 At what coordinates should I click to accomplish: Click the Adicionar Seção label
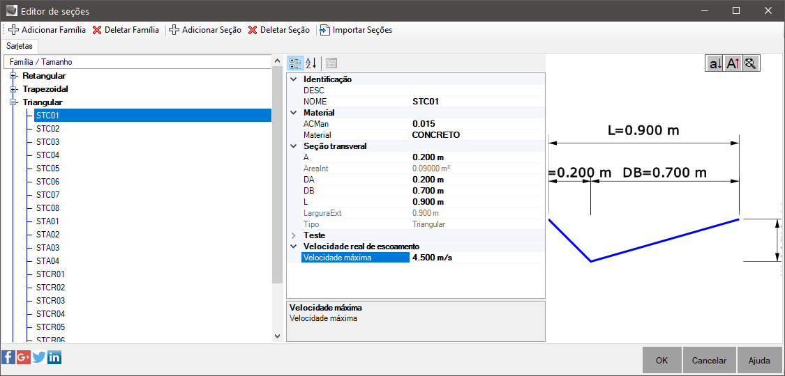(211, 30)
